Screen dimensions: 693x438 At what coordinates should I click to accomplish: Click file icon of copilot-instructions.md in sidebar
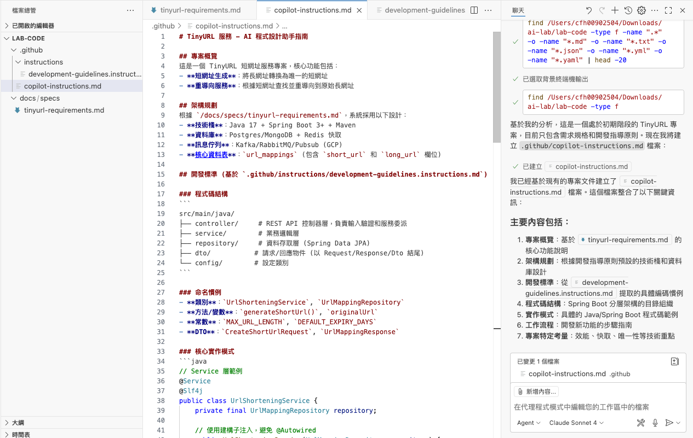click(19, 86)
